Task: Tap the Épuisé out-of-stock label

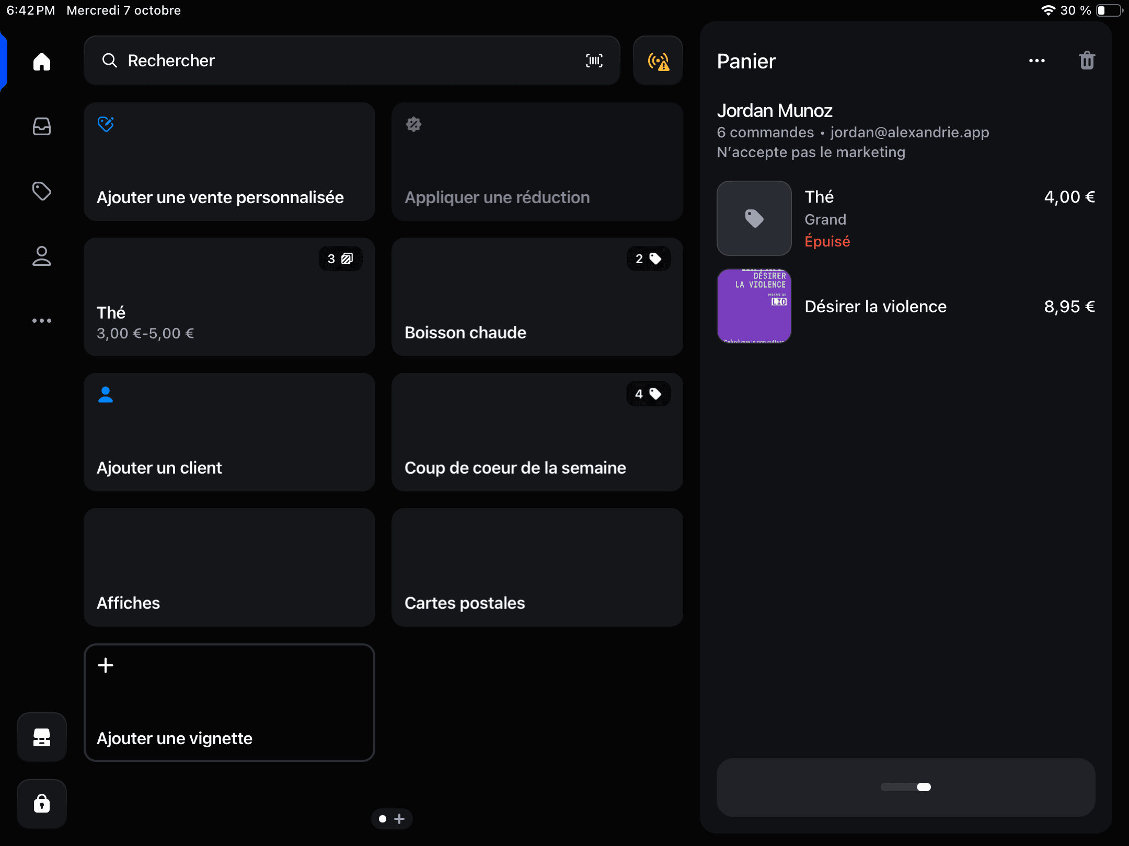Action: [827, 241]
